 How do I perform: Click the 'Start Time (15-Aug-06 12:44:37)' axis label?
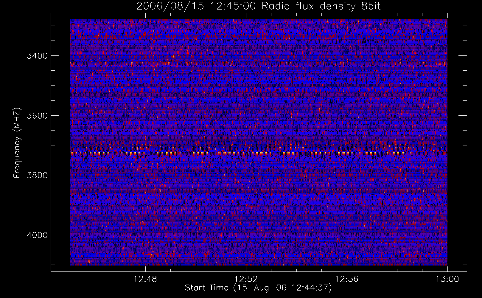(258, 288)
